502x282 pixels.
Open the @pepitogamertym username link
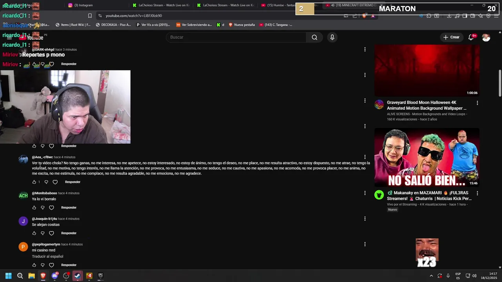[x=46, y=244]
